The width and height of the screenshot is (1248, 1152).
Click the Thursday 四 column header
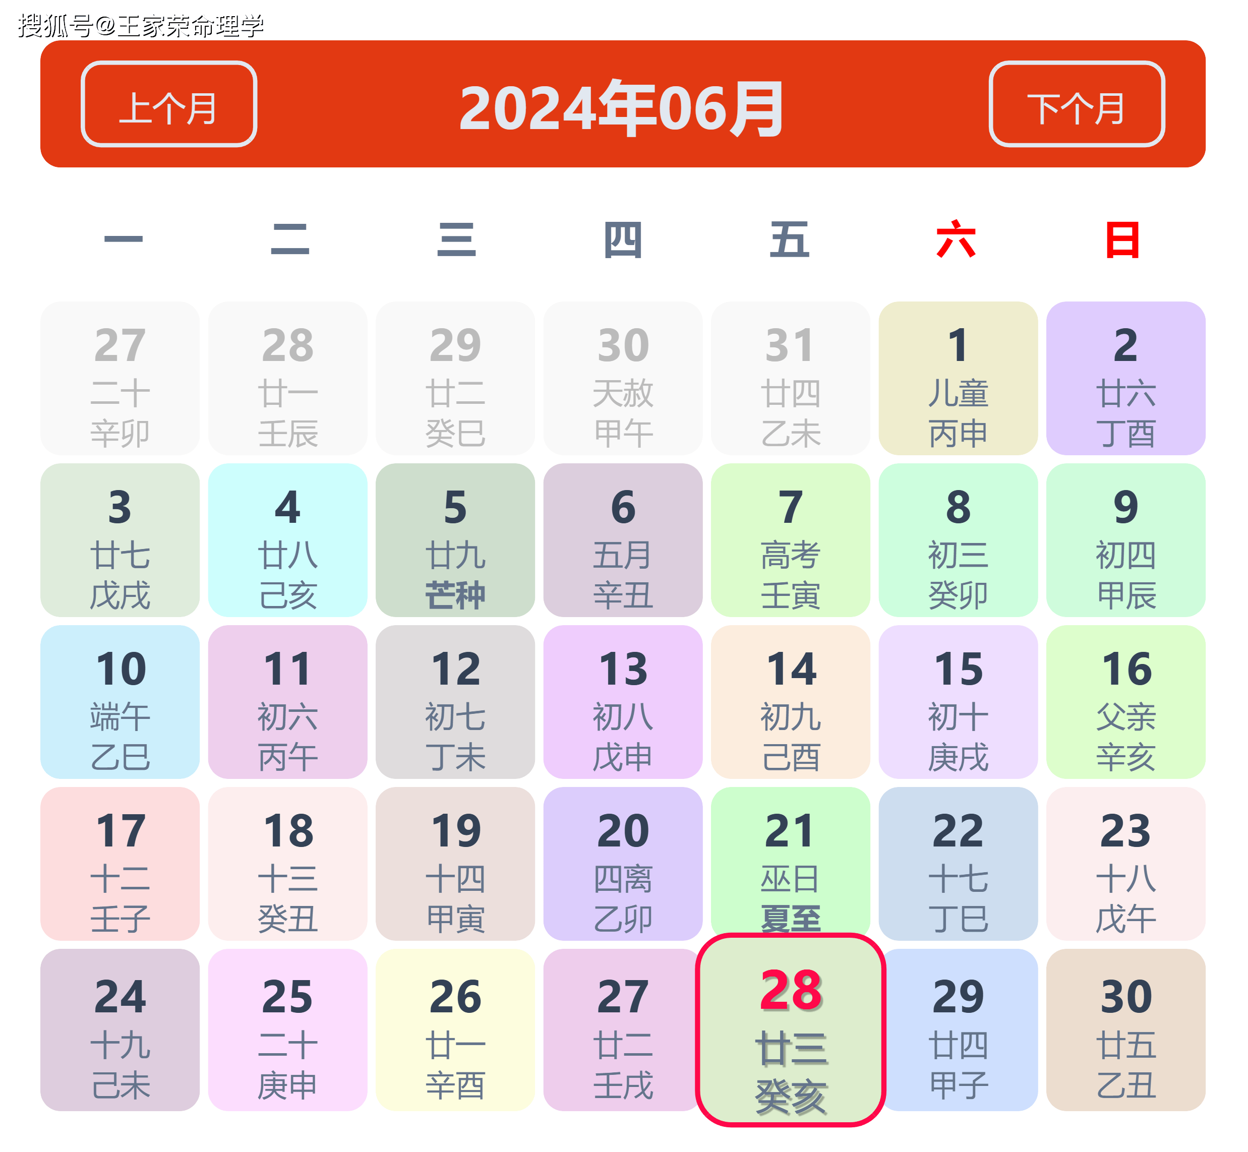pyautogui.click(x=623, y=239)
